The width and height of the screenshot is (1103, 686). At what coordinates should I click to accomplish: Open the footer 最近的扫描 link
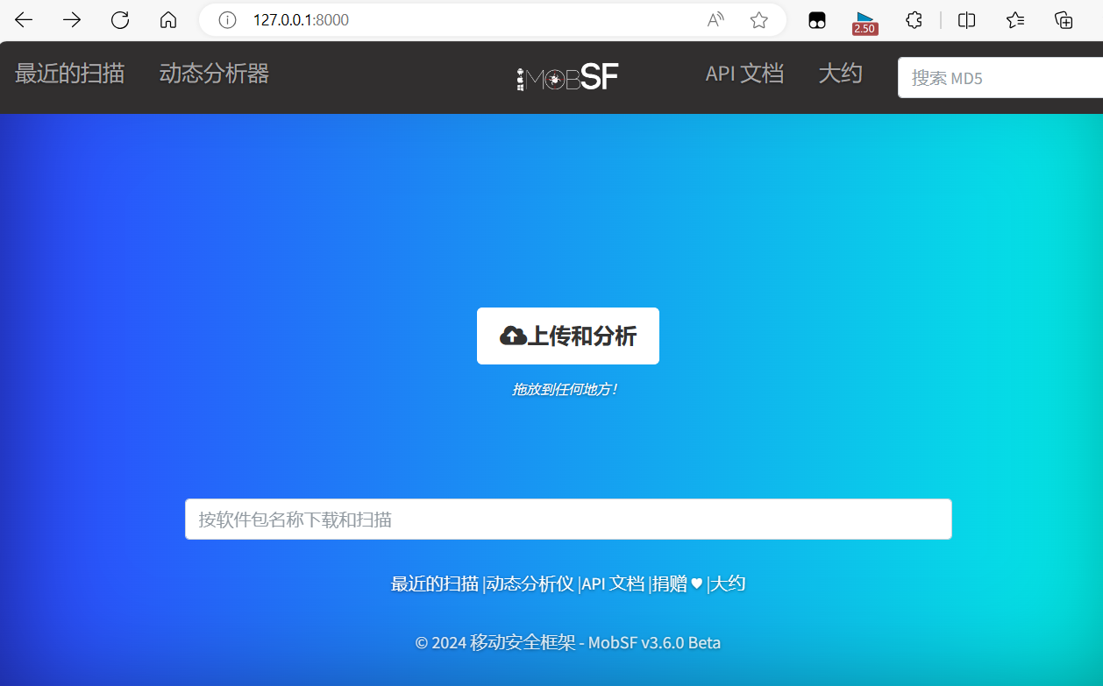[x=435, y=583]
